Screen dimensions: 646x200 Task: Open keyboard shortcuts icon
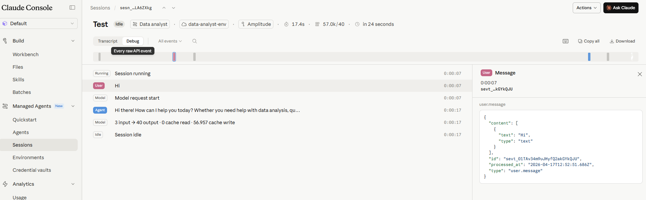coord(566,41)
